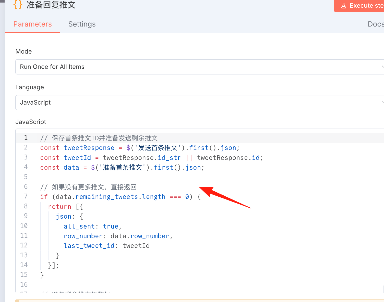This screenshot has height=302, width=384.
Task: Click the last_tweet_id: tweetId line
Action: [107, 246]
